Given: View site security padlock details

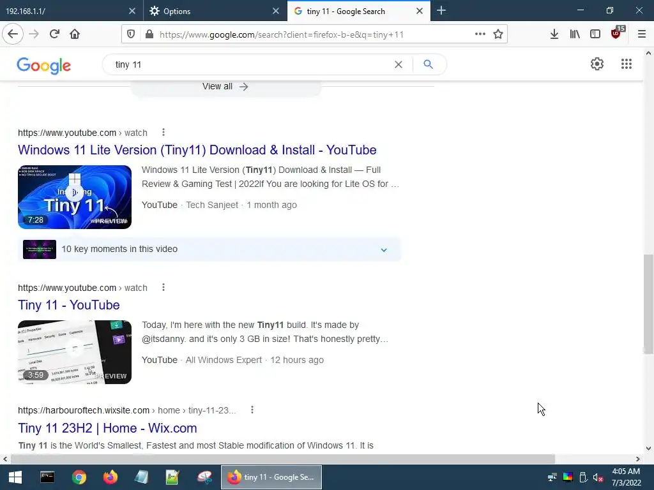Looking at the screenshot, I should click(x=149, y=34).
